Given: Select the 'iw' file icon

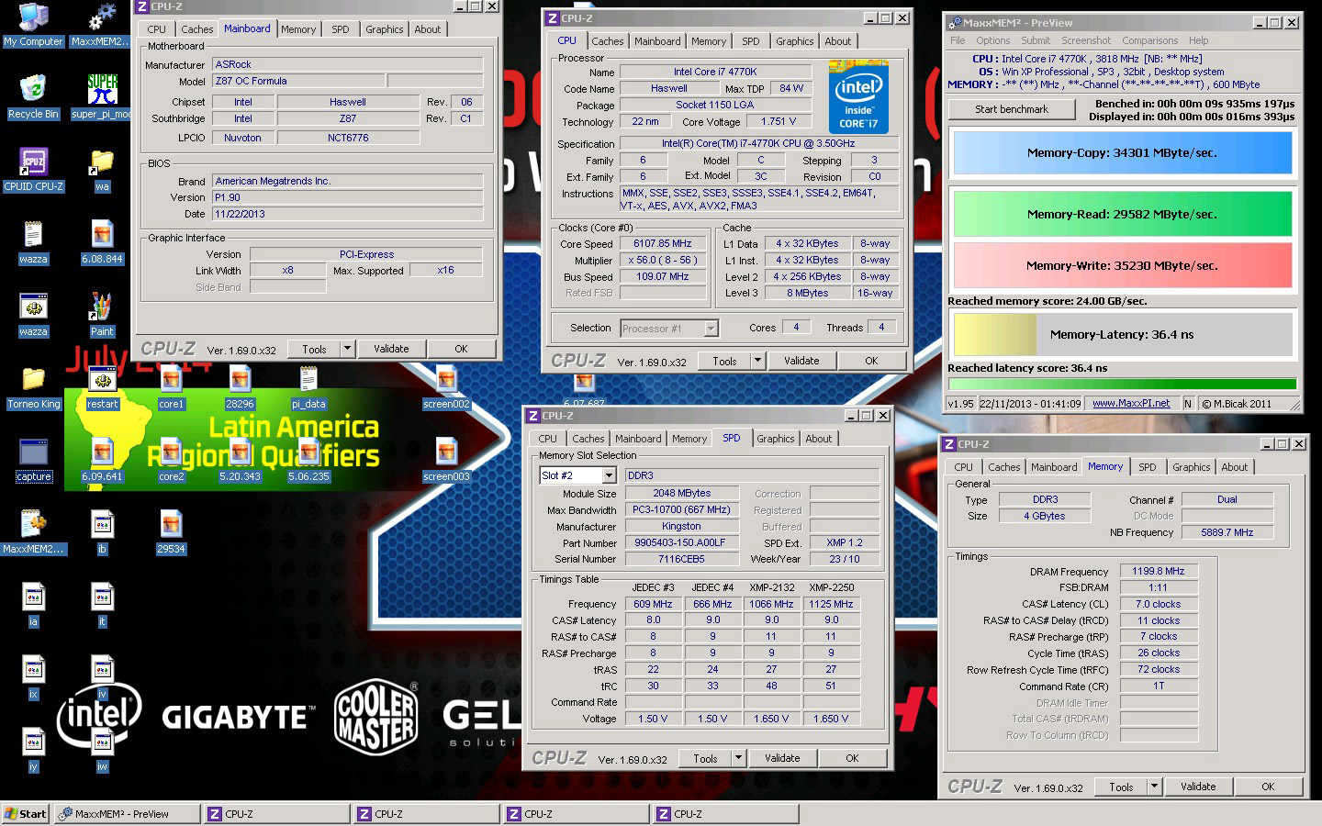Looking at the screenshot, I should [x=102, y=749].
